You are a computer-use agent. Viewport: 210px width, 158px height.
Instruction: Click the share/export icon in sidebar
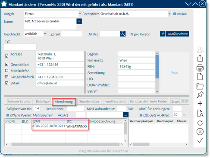(200, 59)
